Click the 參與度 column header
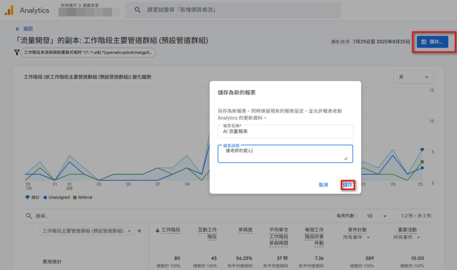 click(245, 230)
